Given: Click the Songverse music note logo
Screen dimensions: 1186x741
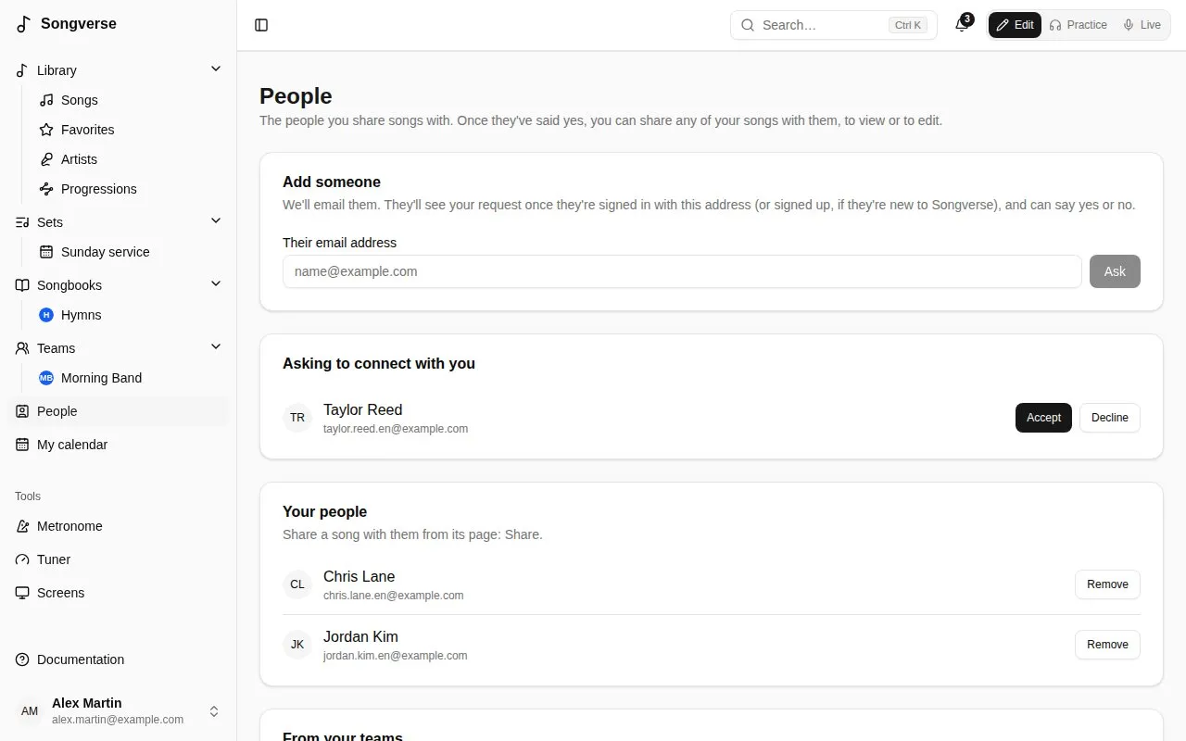Looking at the screenshot, I should click(x=24, y=24).
